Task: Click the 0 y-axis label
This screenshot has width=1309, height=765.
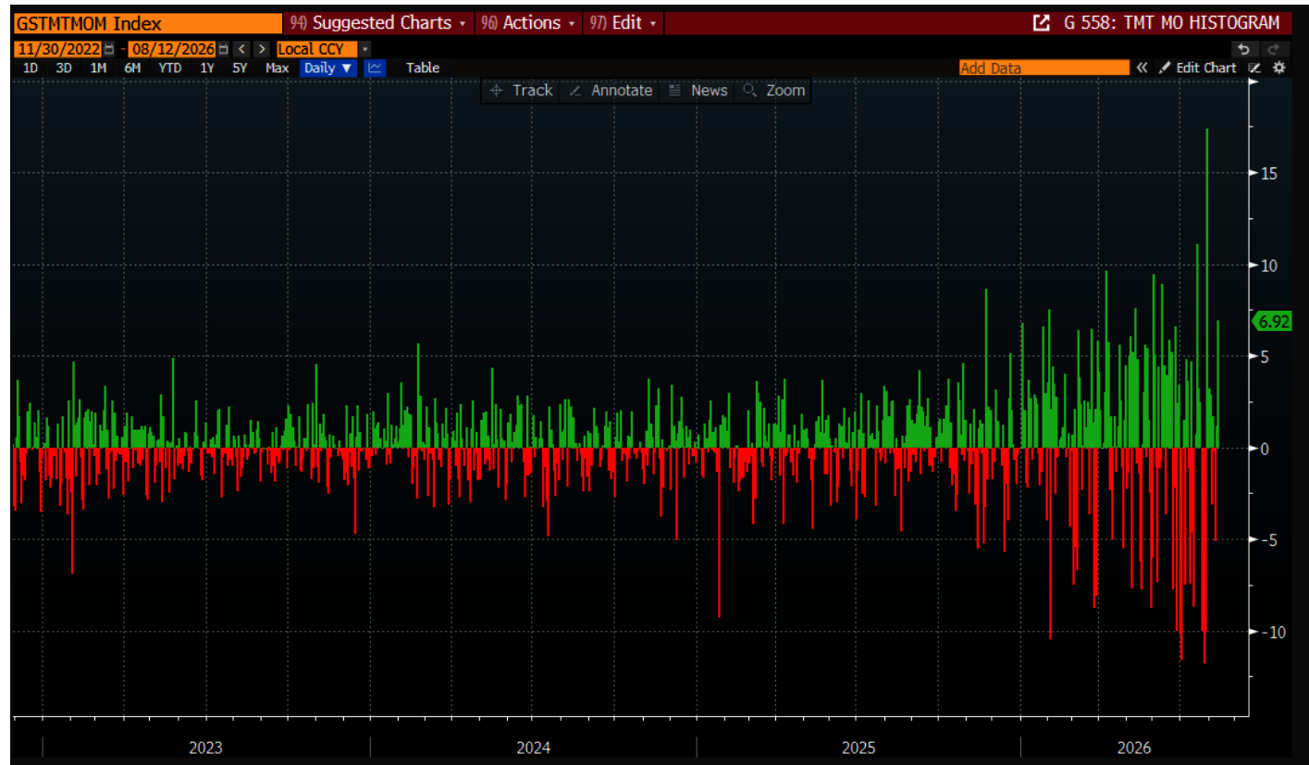Action: coord(1264,449)
